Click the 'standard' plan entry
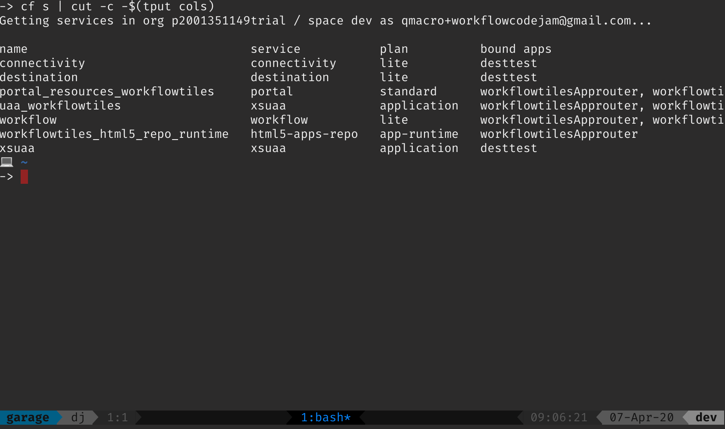This screenshot has width=725, height=429. pyautogui.click(x=408, y=91)
